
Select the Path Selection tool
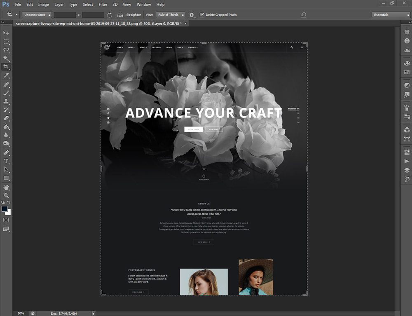click(6, 169)
